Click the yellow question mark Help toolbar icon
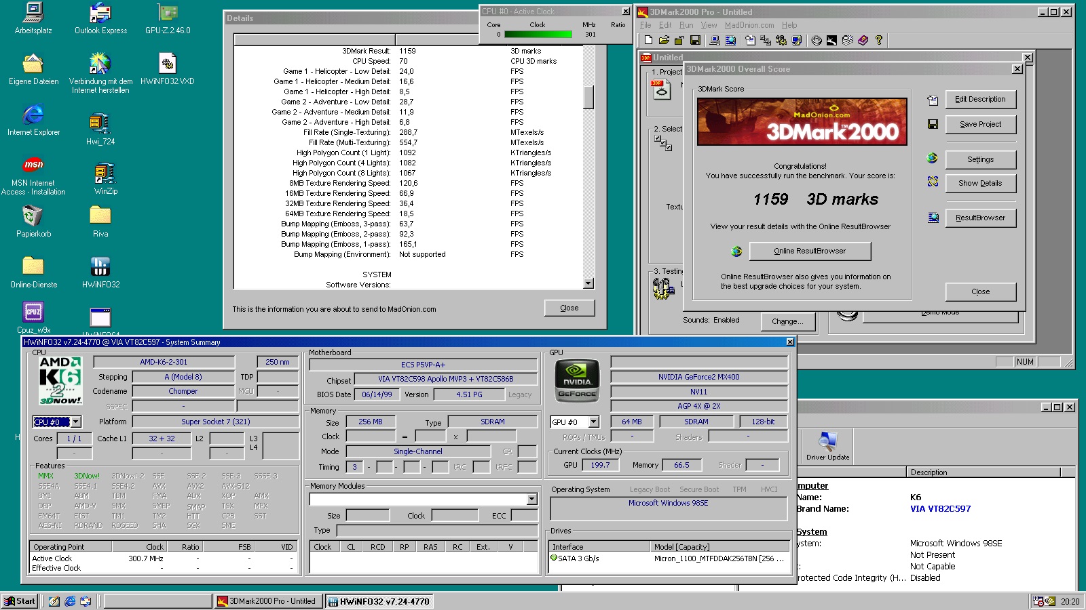Image resolution: width=1086 pixels, height=610 pixels. [x=879, y=41]
